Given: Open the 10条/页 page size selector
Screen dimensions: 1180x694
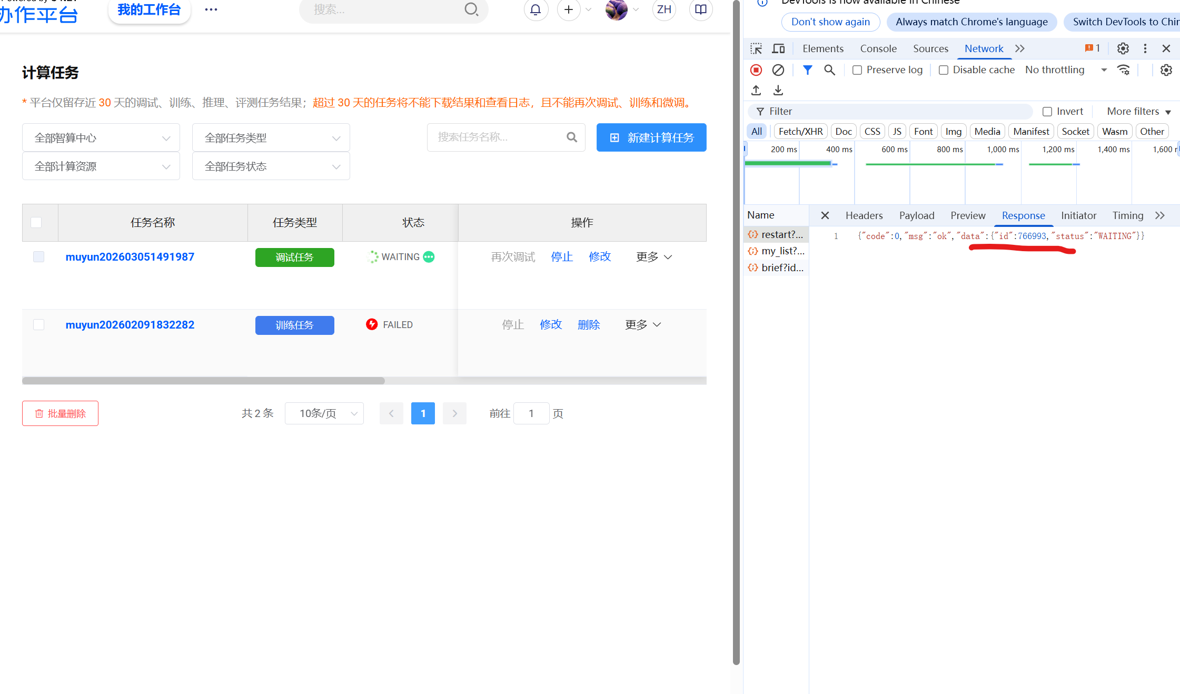Looking at the screenshot, I should coord(324,413).
